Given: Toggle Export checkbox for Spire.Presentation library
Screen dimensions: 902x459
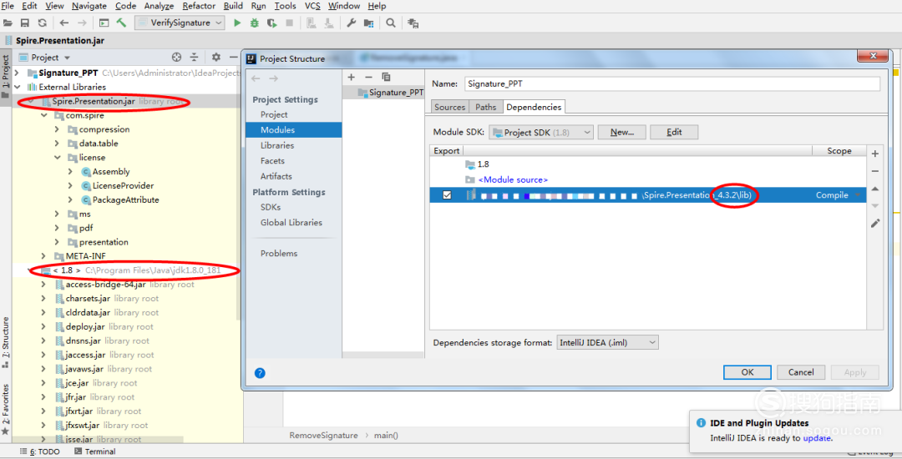Looking at the screenshot, I should coord(447,195).
